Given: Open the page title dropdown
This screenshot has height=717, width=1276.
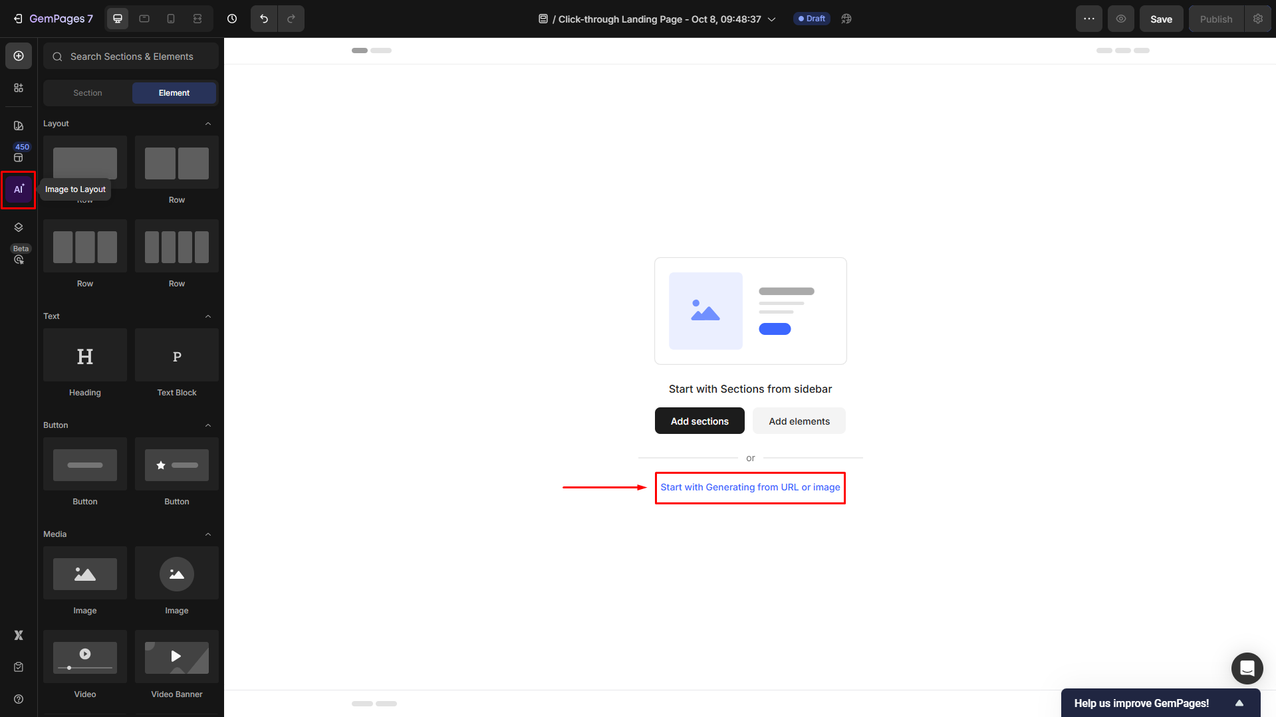Looking at the screenshot, I should click(x=771, y=19).
